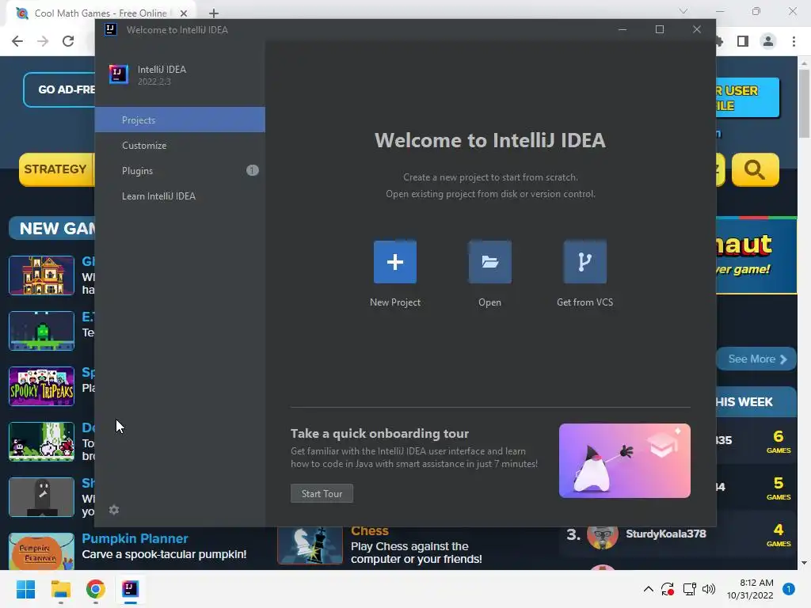811x608 pixels.
Task: Click the Get from VCS branch icon
Action: point(585,261)
